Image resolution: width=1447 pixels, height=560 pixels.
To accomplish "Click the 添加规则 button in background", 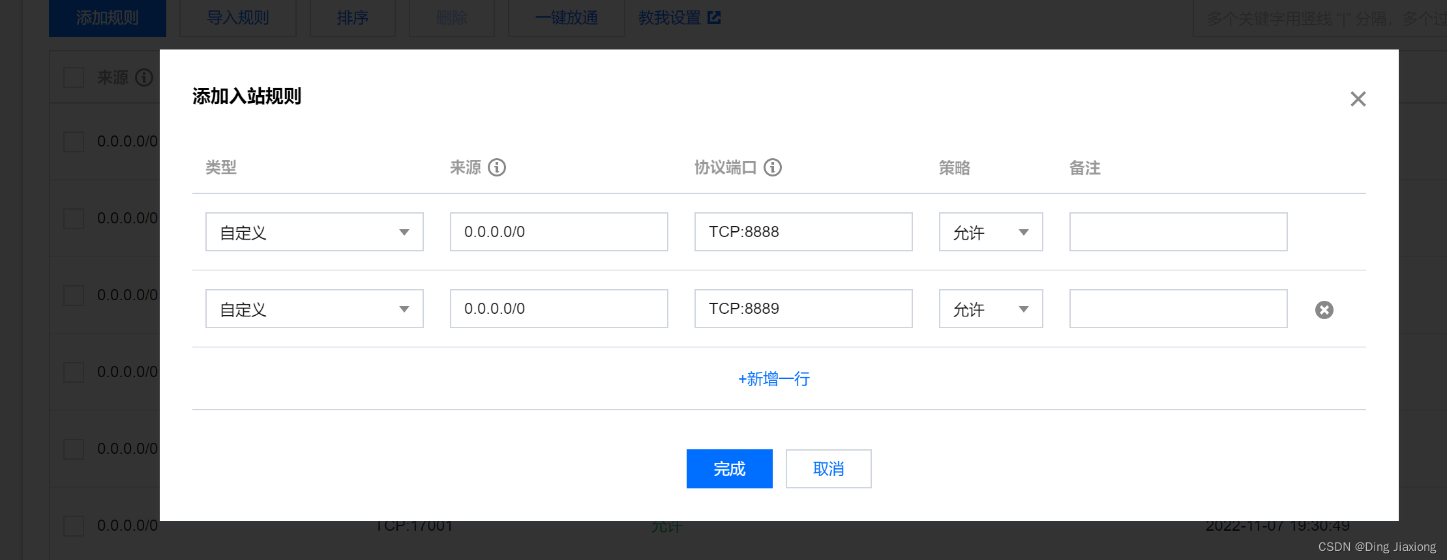I will pos(108,18).
